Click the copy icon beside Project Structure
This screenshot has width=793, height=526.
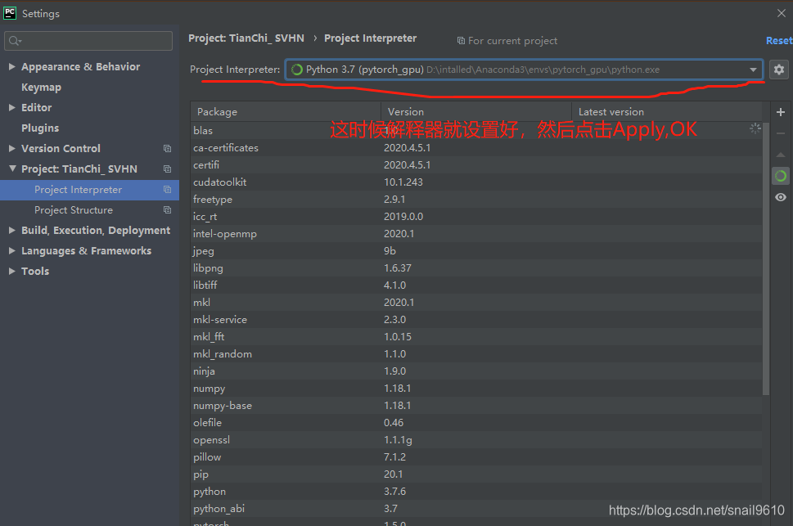168,210
